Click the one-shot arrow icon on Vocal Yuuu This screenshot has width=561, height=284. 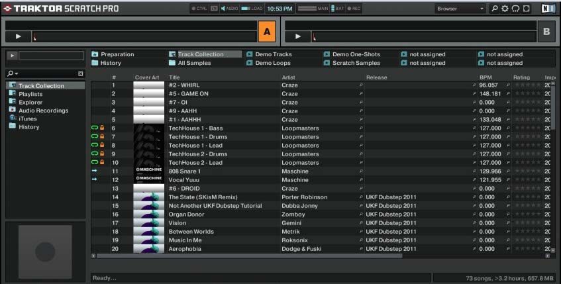[95, 179]
